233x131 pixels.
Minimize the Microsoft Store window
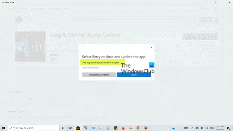coord(216,2)
